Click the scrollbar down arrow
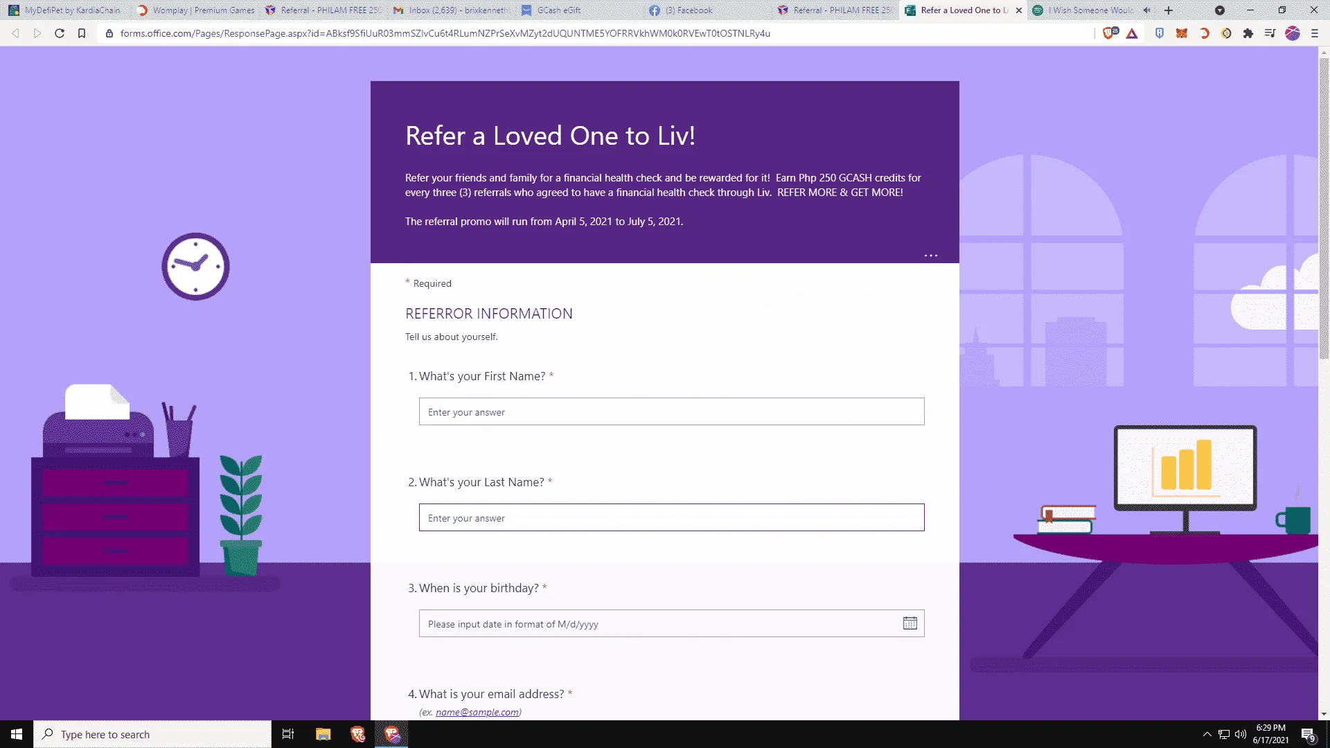This screenshot has height=748, width=1330. [1324, 714]
